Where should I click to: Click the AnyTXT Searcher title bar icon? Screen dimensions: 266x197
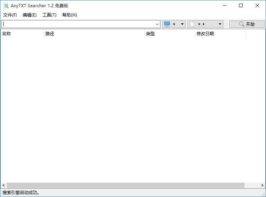coord(6,6)
